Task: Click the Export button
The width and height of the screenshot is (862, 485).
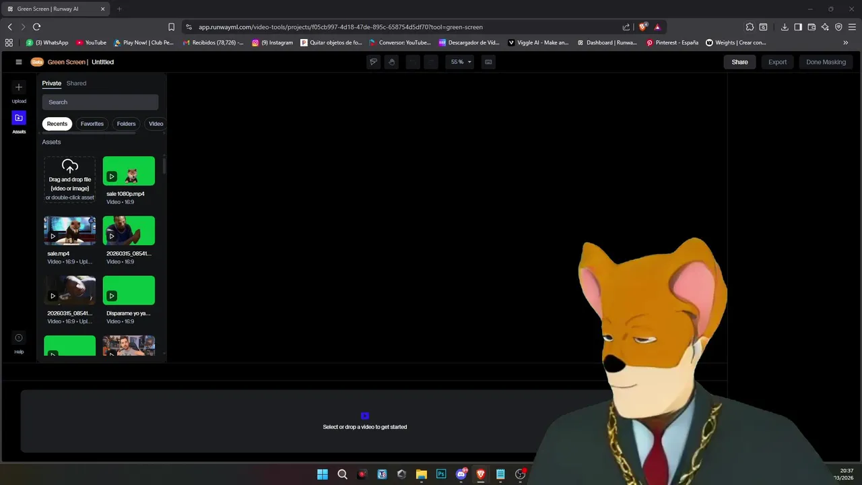Action: 778,62
